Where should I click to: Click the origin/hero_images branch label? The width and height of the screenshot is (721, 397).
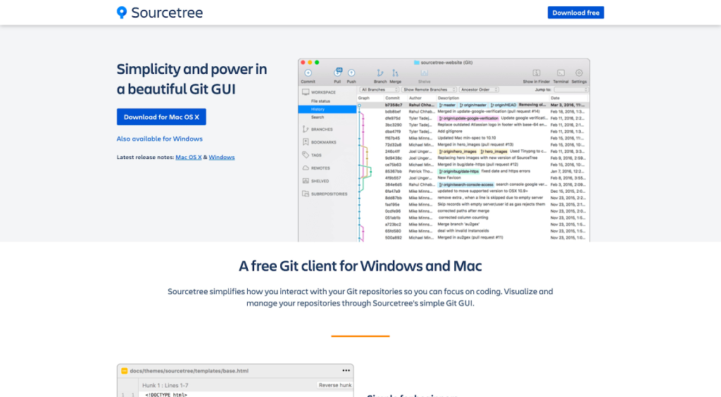(458, 151)
